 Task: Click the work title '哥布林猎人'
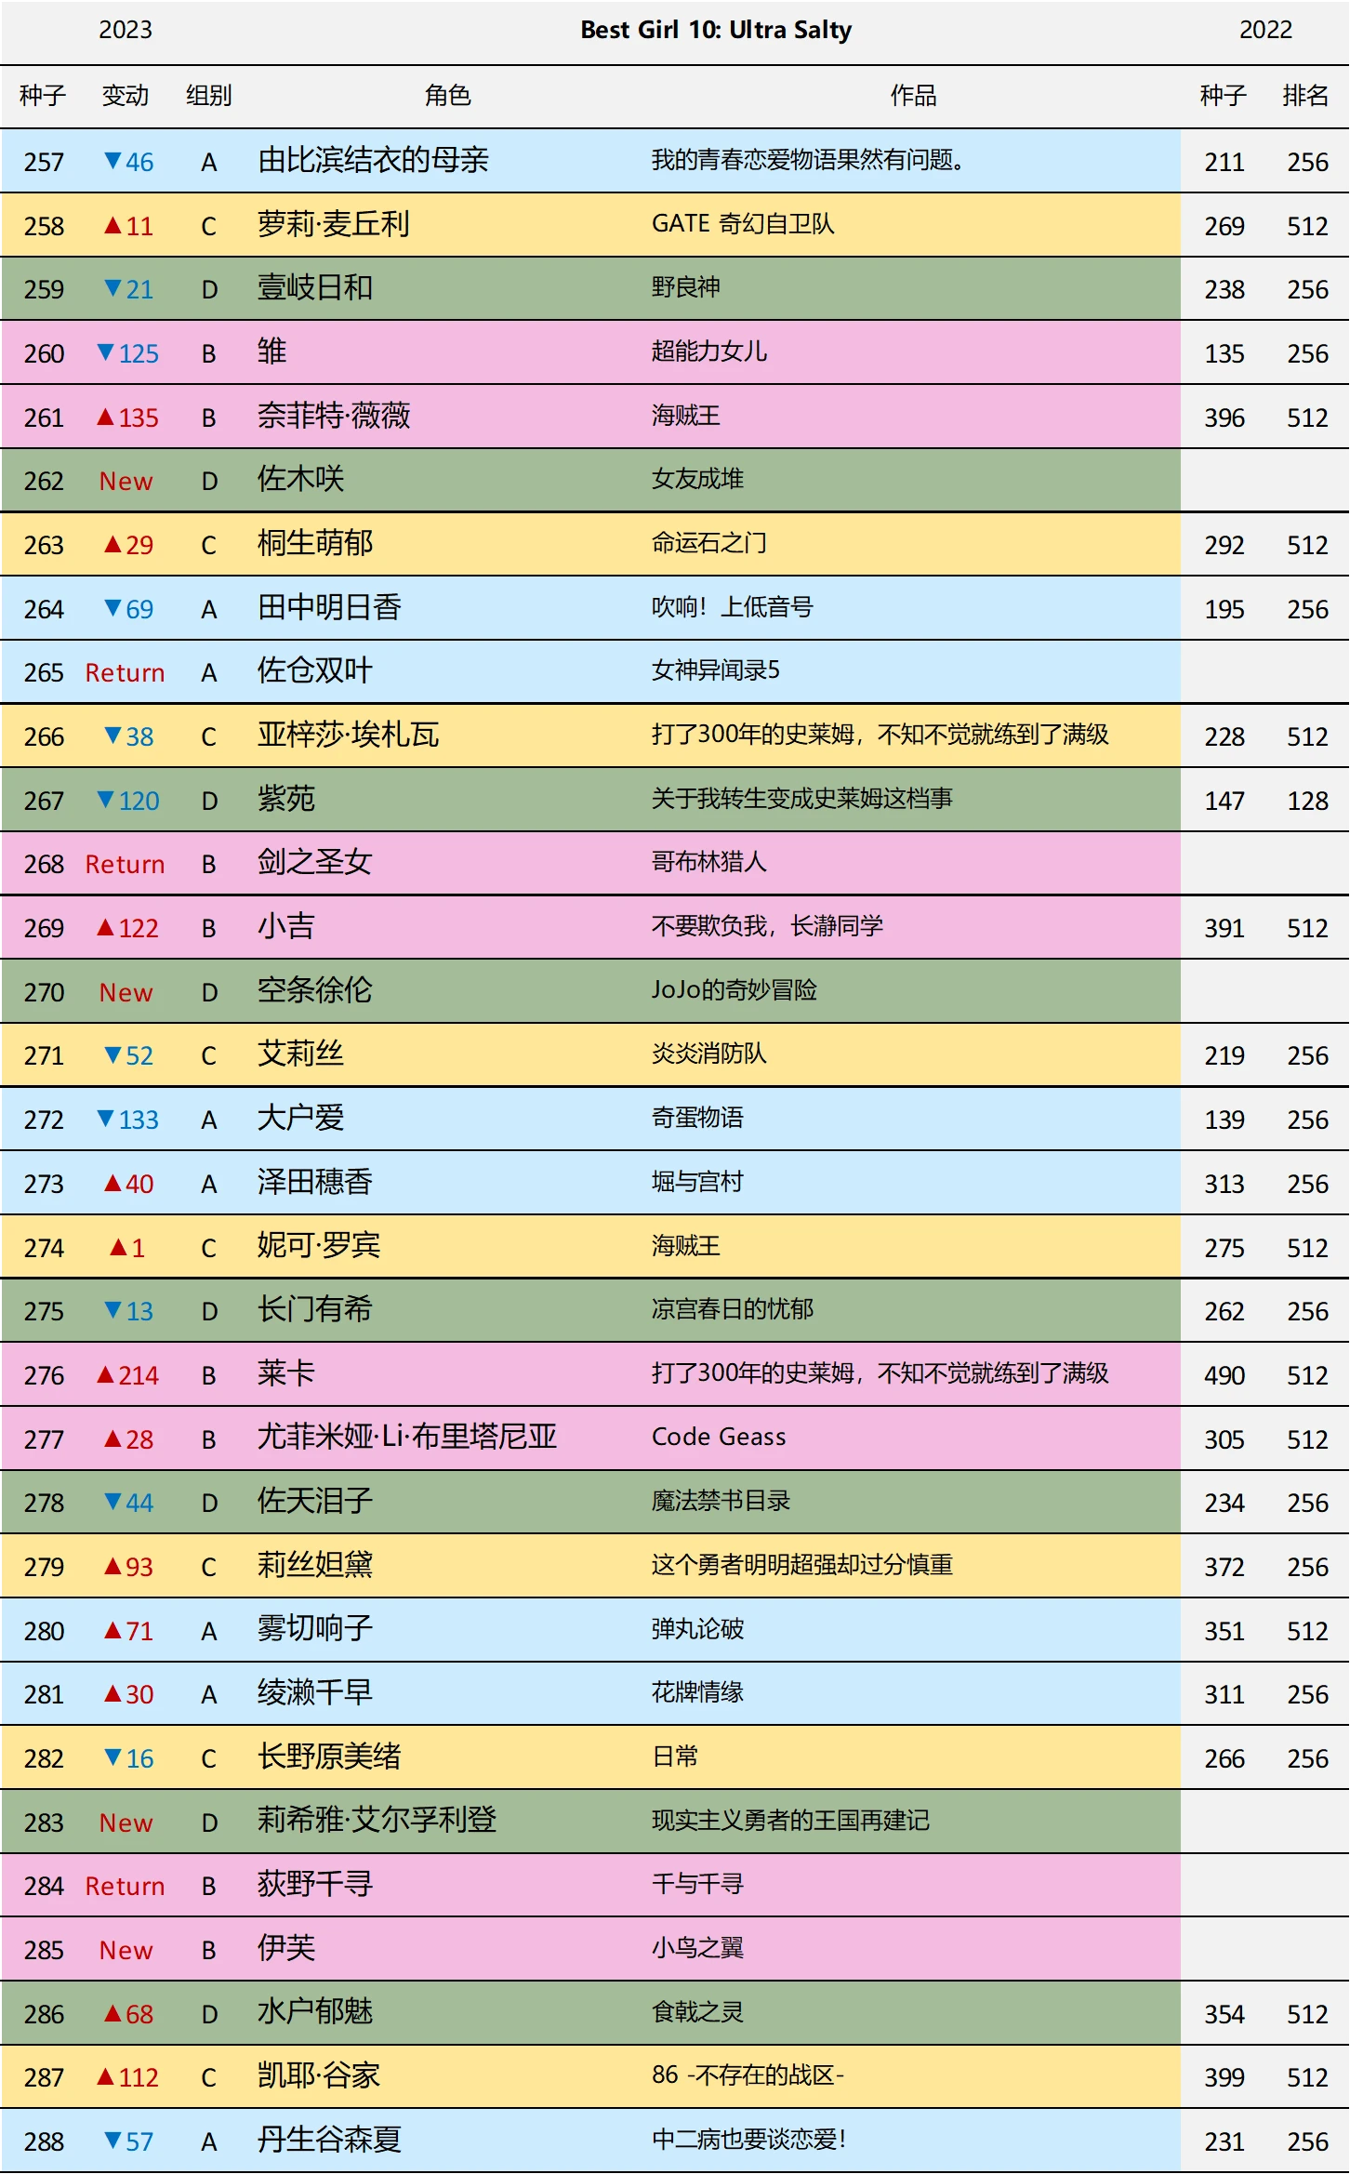point(708,862)
